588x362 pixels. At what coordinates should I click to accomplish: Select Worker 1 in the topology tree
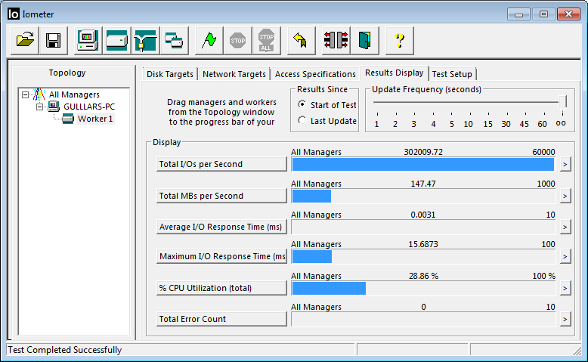click(95, 119)
